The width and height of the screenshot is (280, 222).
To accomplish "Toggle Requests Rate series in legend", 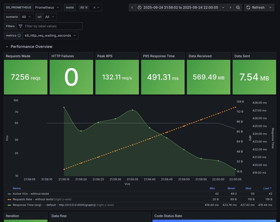I will click(33, 199).
